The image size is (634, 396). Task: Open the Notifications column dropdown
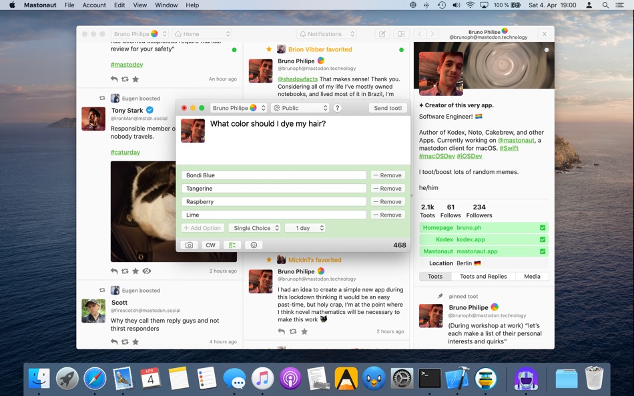[x=327, y=34]
